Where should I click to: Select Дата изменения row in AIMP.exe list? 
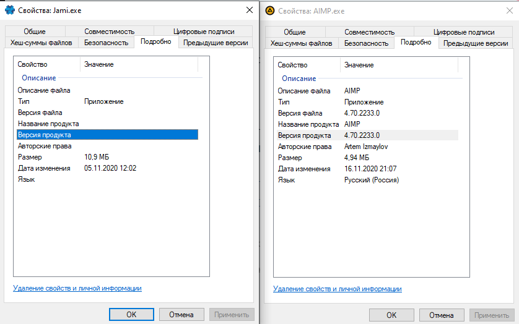pyautogui.click(x=367, y=169)
